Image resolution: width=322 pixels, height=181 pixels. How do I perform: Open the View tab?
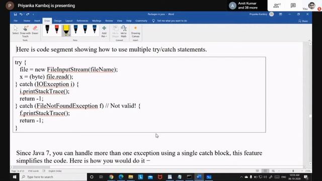120,21
